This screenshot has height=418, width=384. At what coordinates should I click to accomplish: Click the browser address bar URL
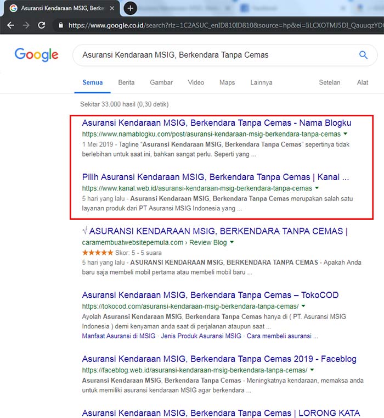226,25
